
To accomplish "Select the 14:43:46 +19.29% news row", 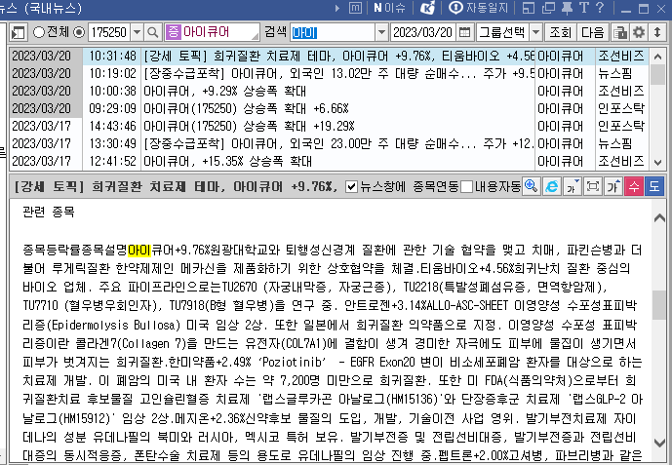I will point(330,127).
